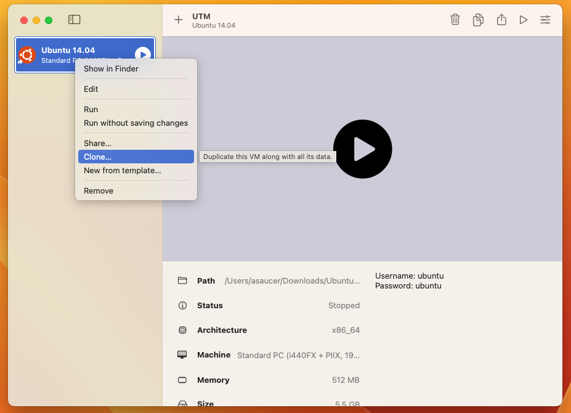Choose New from template... option
This screenshot has width=571, height=413.
pos(122,171)
